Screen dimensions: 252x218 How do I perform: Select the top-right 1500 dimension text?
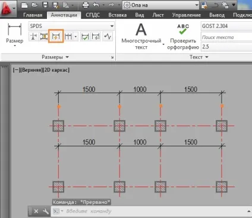click(x=191, y=89)
